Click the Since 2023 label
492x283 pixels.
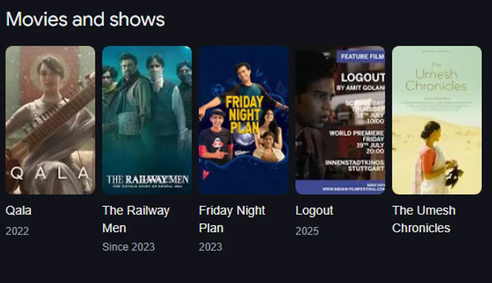click(x=128, y=247)
